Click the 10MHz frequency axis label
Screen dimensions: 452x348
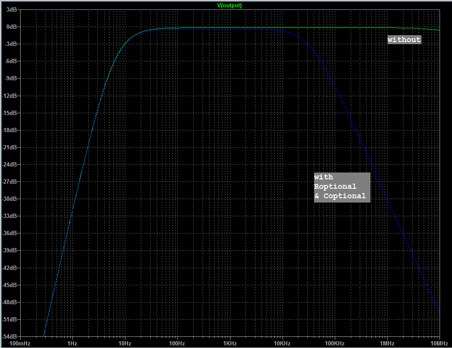[439, 343]
